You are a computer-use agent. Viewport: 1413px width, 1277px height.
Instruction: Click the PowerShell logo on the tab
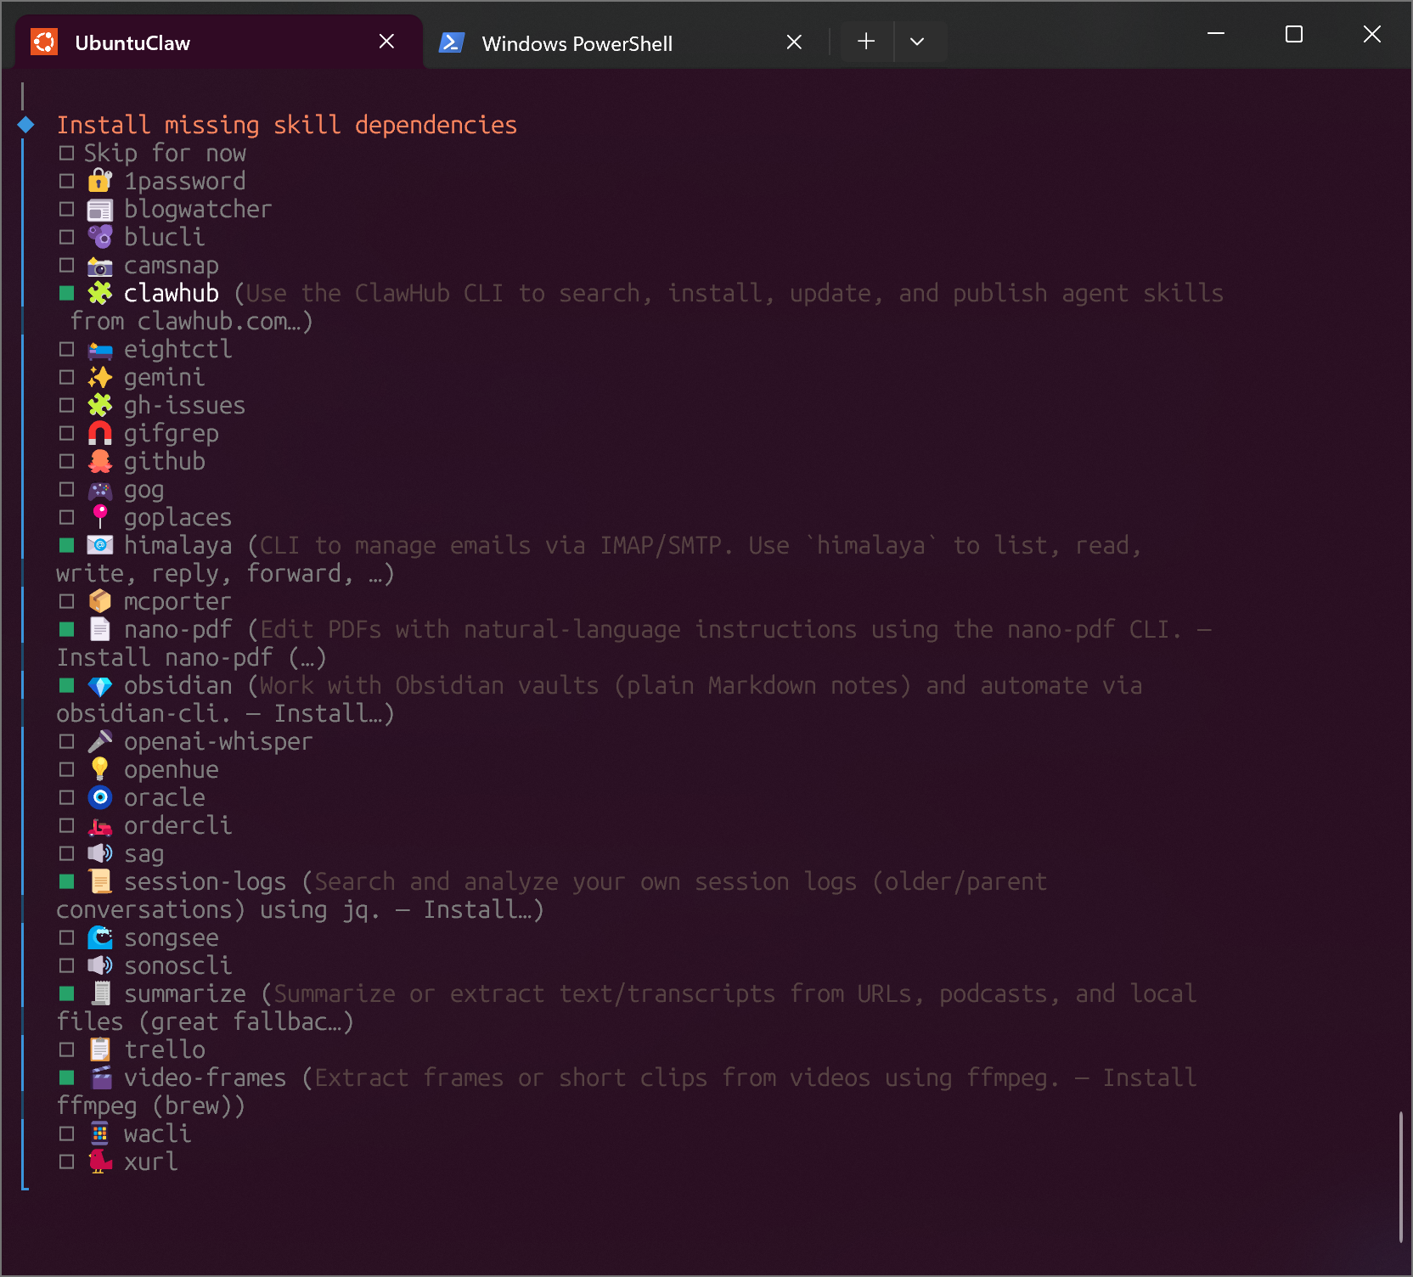pos(452,42)
